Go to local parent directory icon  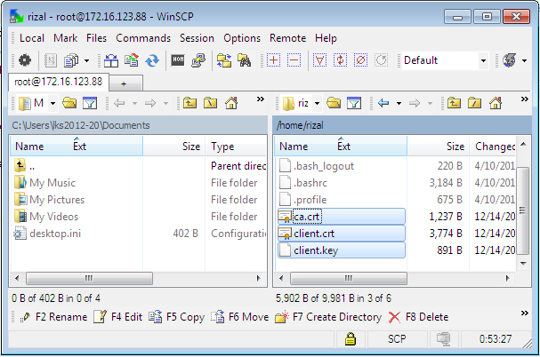[189, 103]
